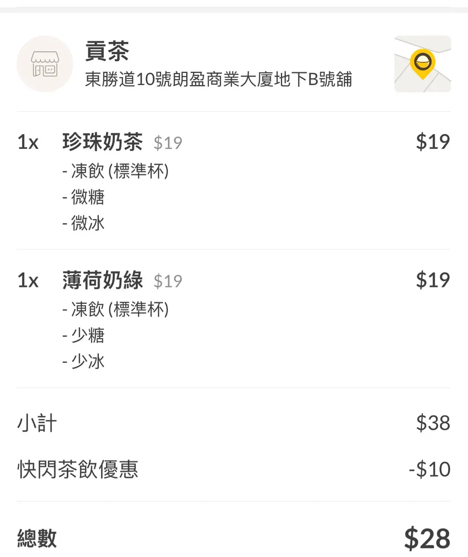Open the address 東勝道10號朗盈商業大廈地下B號舖
468x557 pixels.
218,79
